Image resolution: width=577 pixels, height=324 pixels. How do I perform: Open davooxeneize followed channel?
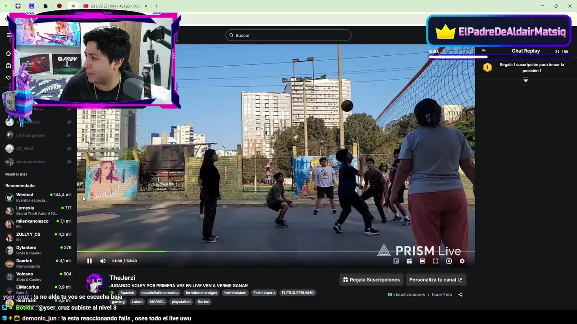click(x=38, y=162)
